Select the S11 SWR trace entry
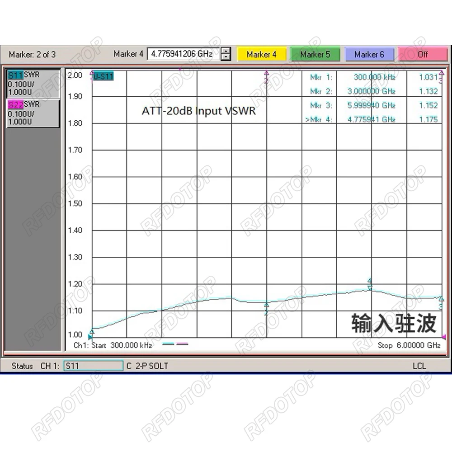The height and width of the screenshot is (452, 452). [x=33, y=84]
